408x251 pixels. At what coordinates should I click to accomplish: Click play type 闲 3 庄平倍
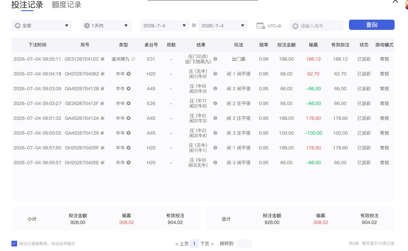pos(239,133)
